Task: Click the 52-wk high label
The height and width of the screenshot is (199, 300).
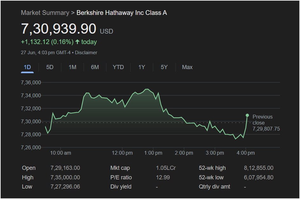Action: click(212, 168)
